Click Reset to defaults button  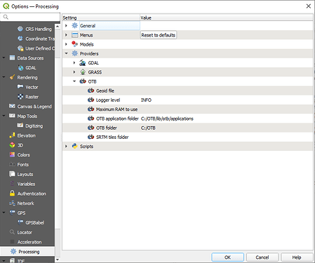pos(159,35)
